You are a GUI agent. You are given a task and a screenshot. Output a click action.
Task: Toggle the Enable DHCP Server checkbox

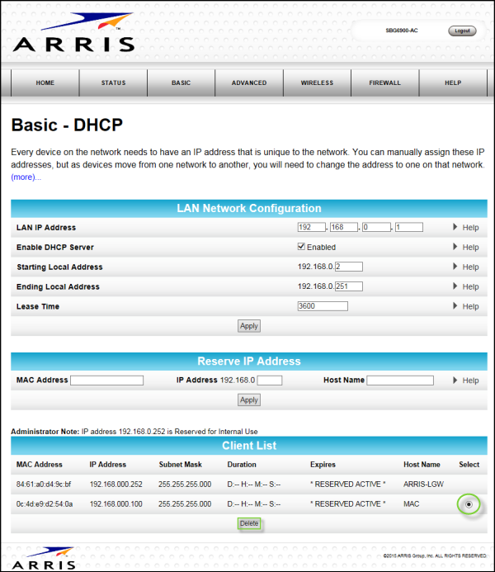[x=302, y=247]
